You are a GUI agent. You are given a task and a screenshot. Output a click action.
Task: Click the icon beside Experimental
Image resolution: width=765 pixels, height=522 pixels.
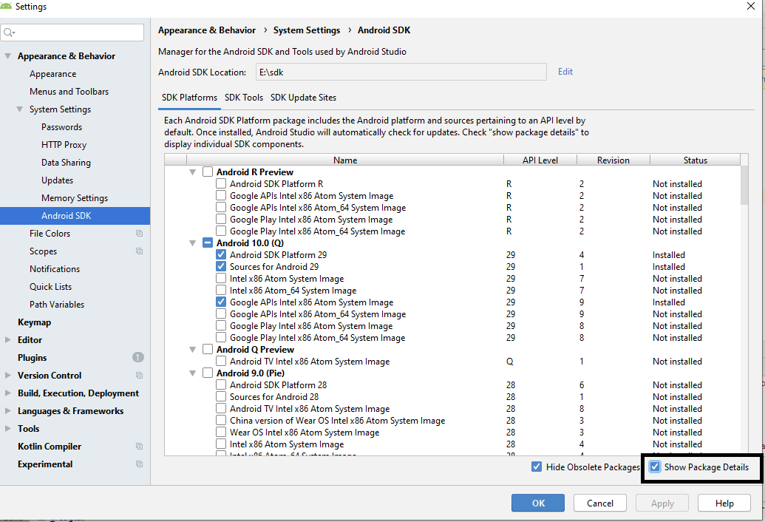tap(139, 464)
